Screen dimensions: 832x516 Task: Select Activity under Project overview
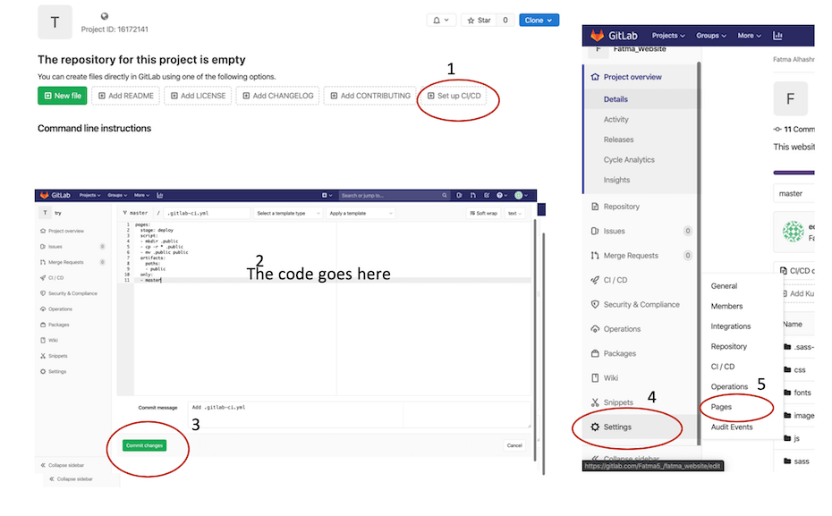point(616,119)
